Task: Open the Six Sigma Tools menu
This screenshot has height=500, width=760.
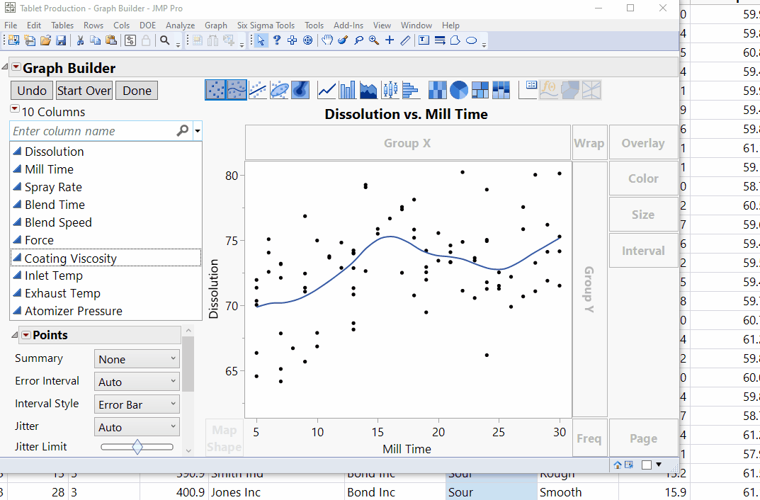Action: (x=266, y=25)
